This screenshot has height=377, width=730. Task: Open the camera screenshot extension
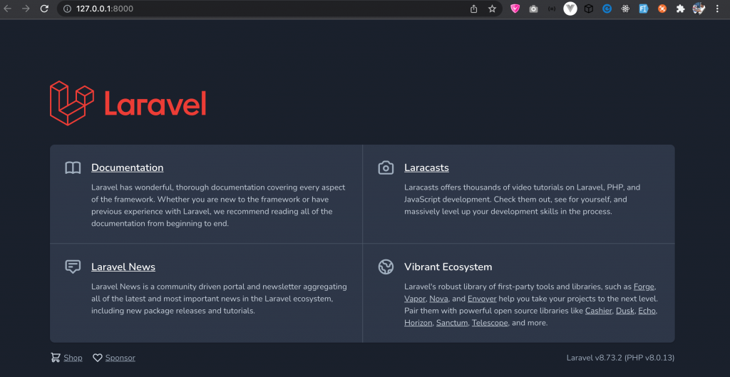point(533,9)
